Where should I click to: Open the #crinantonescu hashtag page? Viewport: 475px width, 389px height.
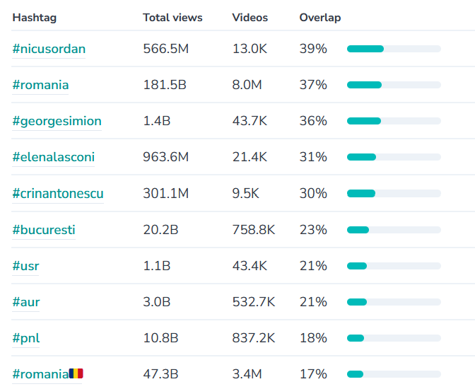coord(58,193)
